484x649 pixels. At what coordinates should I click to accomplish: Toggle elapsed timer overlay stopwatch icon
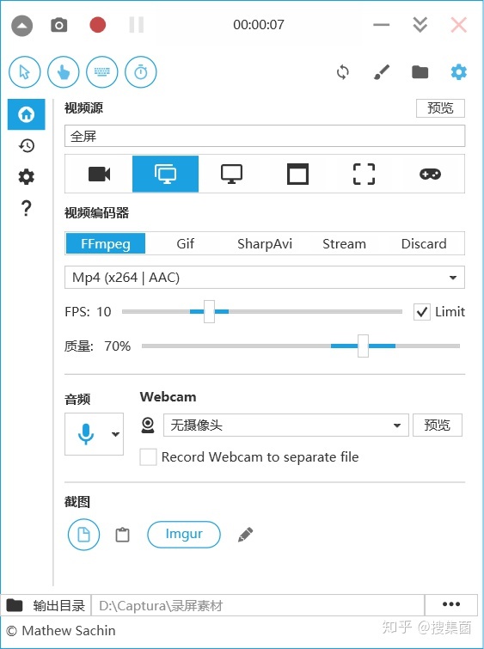(141, 72)
